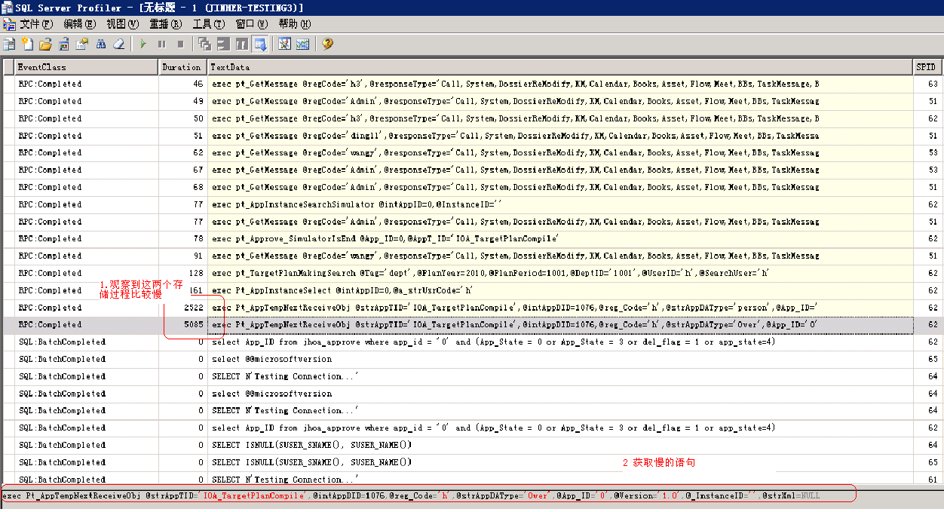Image resolution: width=944 pixels, height=512 pixels.
Task: Open a trace file with folder icon
Action: (x=45, y=44)
